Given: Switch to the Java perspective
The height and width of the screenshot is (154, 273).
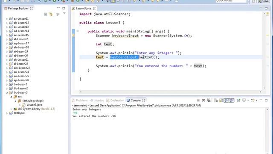Looking at the screenshot, I should click(264, 1).
